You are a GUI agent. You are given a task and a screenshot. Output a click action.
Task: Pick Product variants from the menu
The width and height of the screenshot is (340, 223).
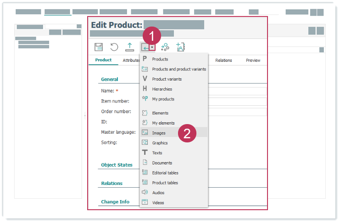coord(167,79)
